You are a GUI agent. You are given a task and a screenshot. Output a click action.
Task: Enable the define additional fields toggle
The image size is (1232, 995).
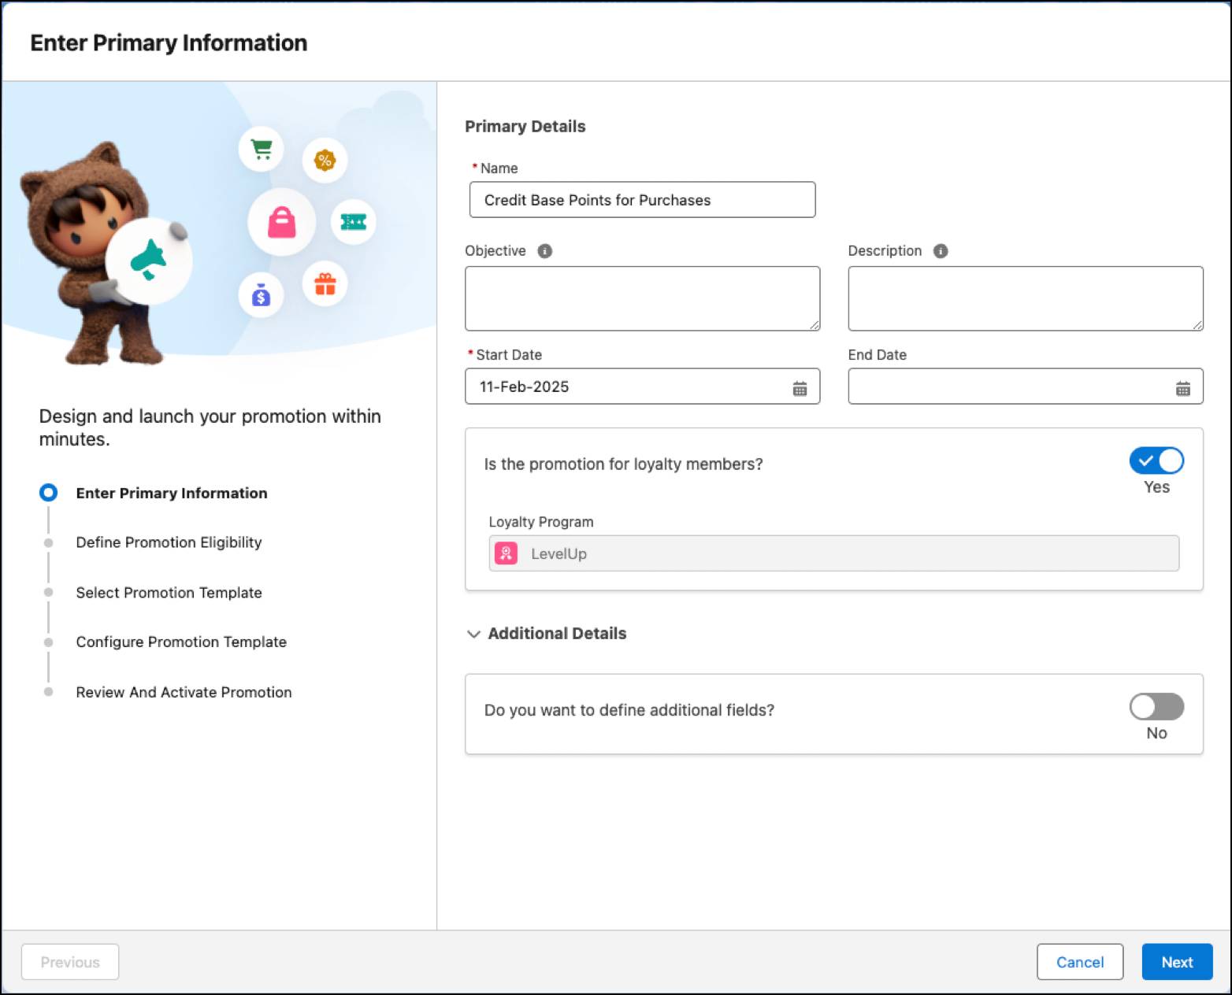(1156, 707)
